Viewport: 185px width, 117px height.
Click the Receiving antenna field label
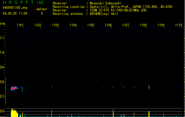point(68,14)
